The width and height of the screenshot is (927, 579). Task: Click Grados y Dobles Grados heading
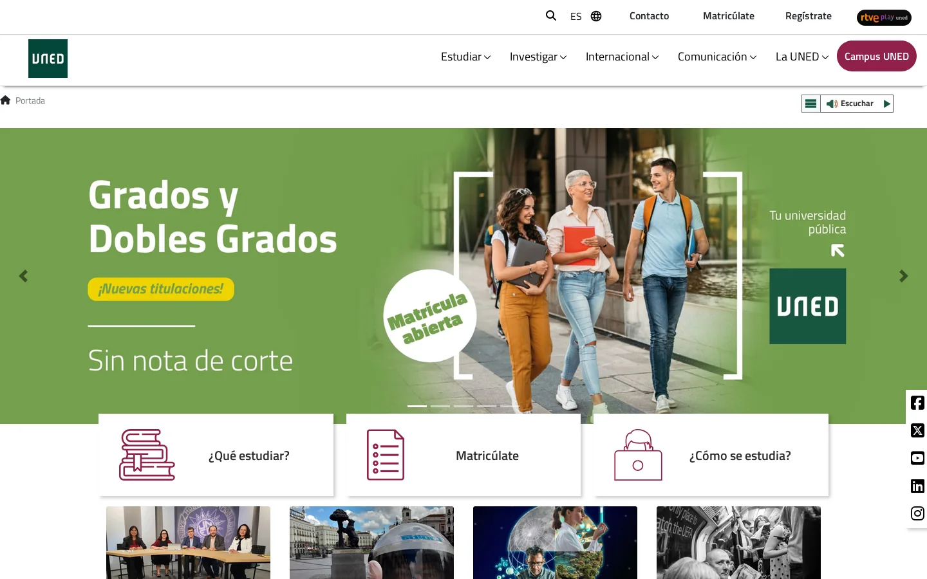click(212, 217)
